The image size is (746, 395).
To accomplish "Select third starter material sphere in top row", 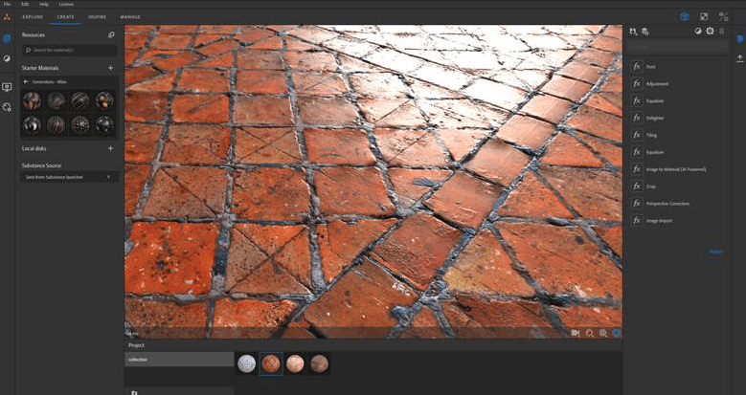I will [x=79, y=100].
